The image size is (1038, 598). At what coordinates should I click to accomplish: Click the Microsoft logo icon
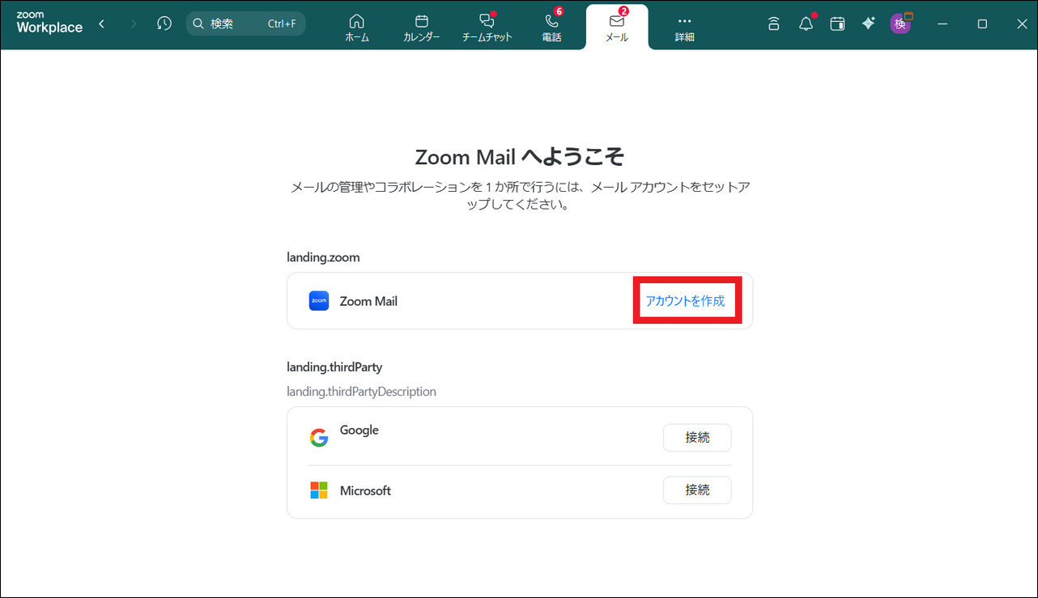click(319, 490)
